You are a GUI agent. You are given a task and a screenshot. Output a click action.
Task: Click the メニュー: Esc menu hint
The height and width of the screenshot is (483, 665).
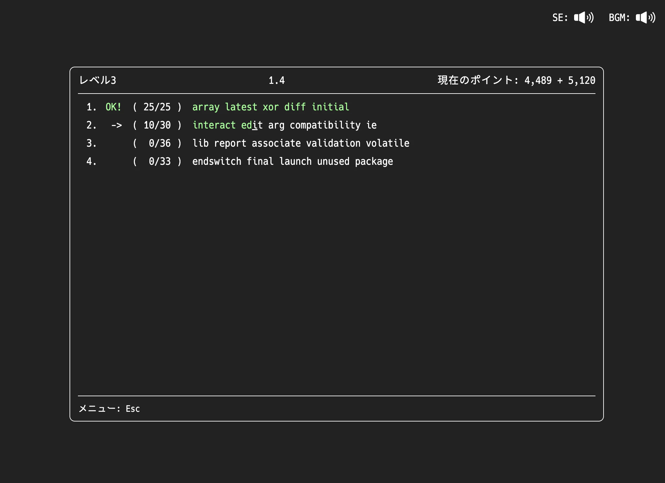[x=109, y=409]
